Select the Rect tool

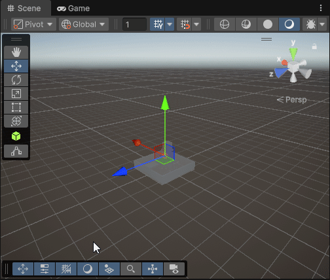point(16,107)
